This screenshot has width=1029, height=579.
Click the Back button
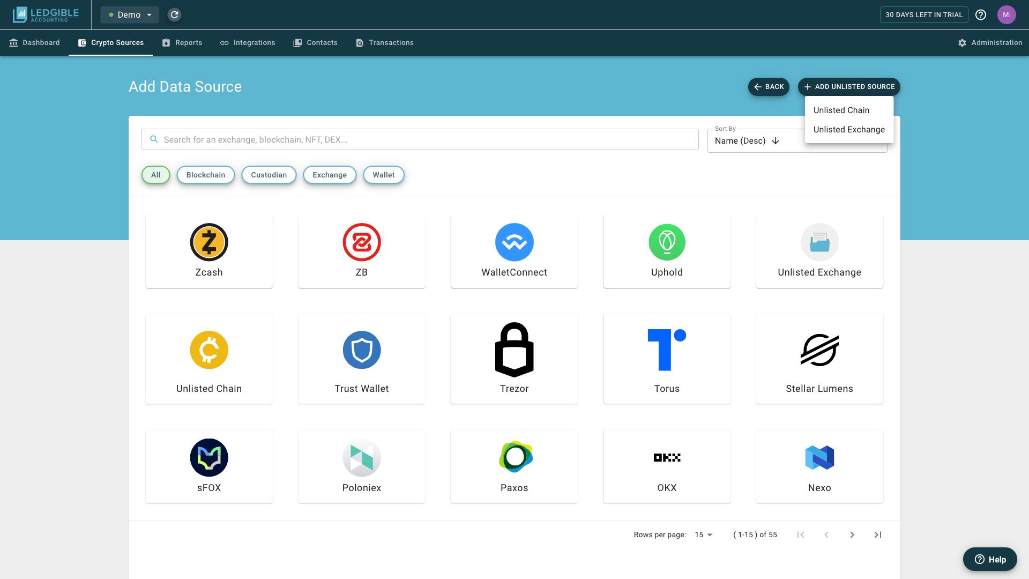pyautogui.click(x=769, y=87)
